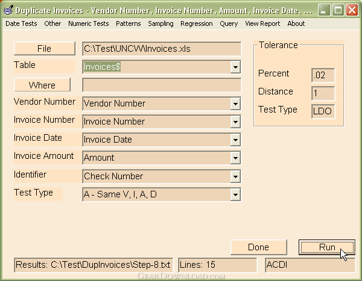Expand the Invoice Number dropdown arrow
Image resolution: width=362 pixels, height=281 pixels.
[235, 122]
